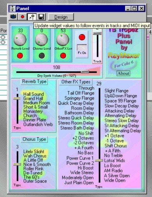The image size is (152, 197).
Task: Click the red LED above Fx On
Action: tap(82, 37)
